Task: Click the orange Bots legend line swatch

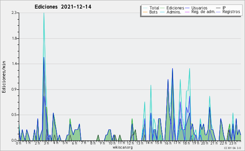Action: click(145, 12)
